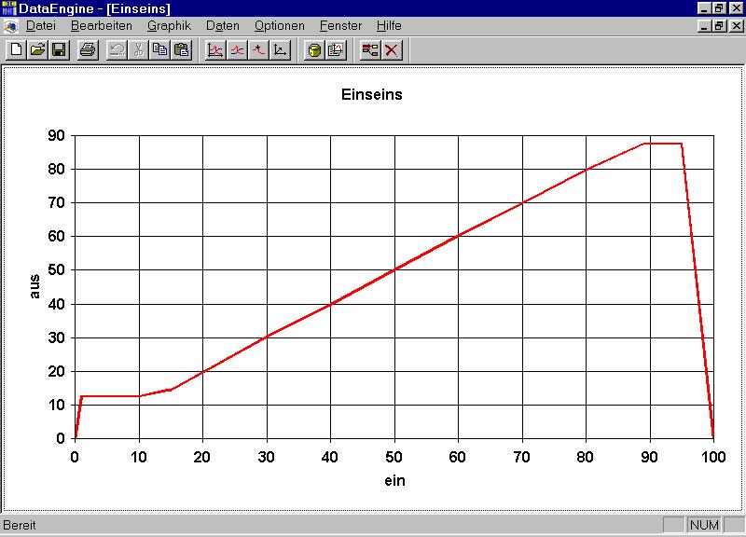Image resolution: width=746 pixels, height=537 pixels.
Task: Open the Fenster menu
Action: 340,26
